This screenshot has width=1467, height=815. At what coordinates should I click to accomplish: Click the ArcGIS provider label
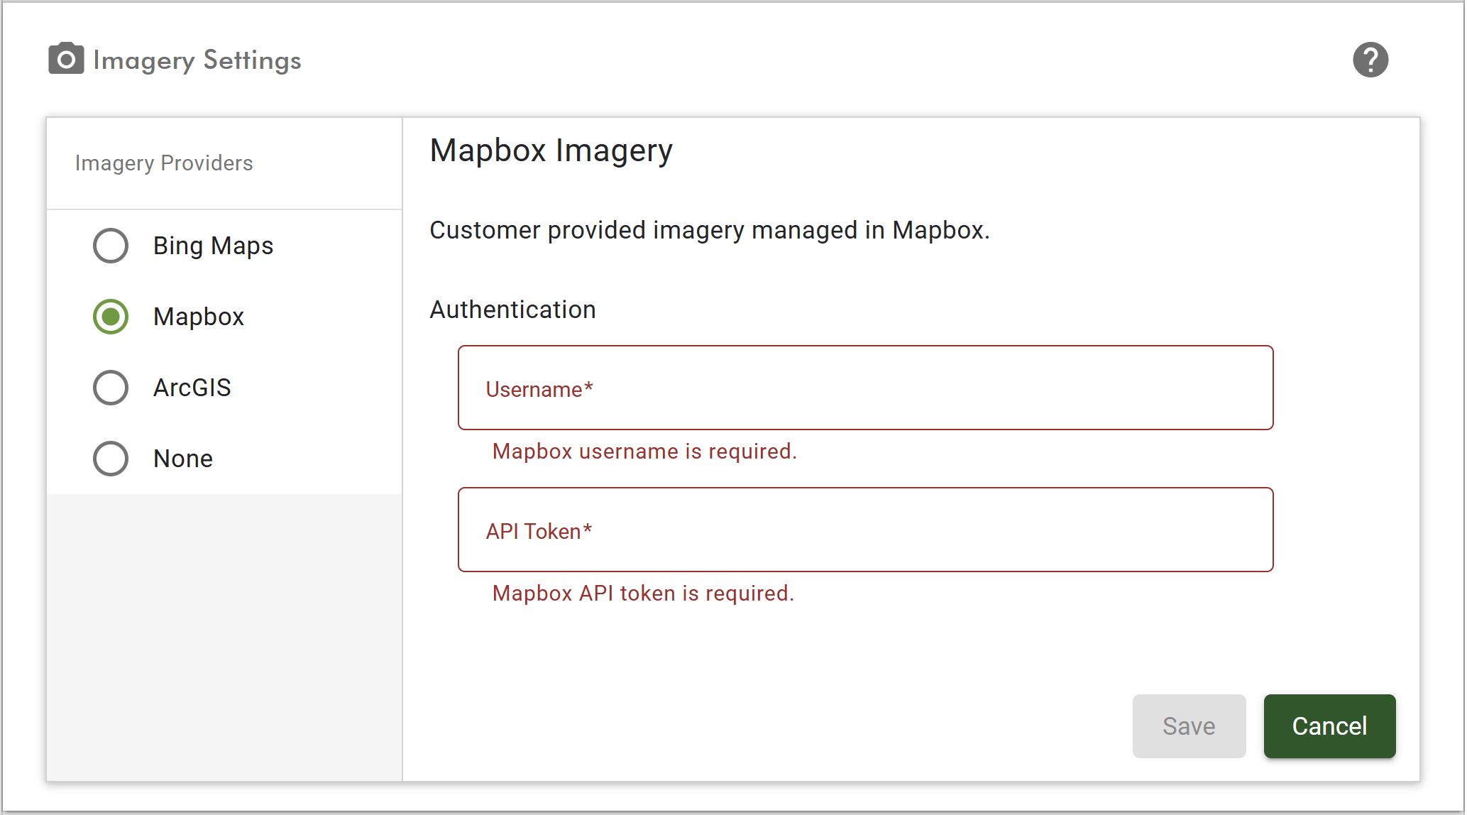(192, 388)
